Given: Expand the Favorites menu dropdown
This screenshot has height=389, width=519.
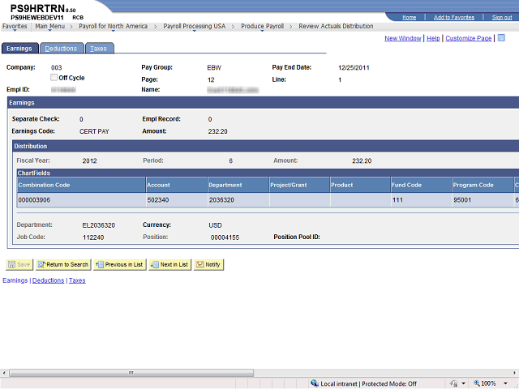Looking at the screenshot, I should [x=15, y=27].
